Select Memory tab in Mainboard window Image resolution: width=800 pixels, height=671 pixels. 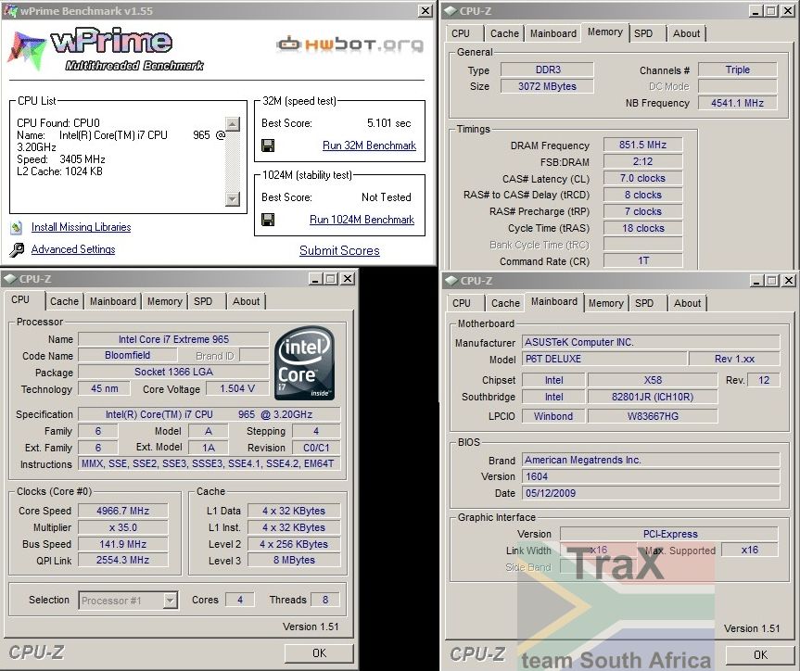click(605, 302)
